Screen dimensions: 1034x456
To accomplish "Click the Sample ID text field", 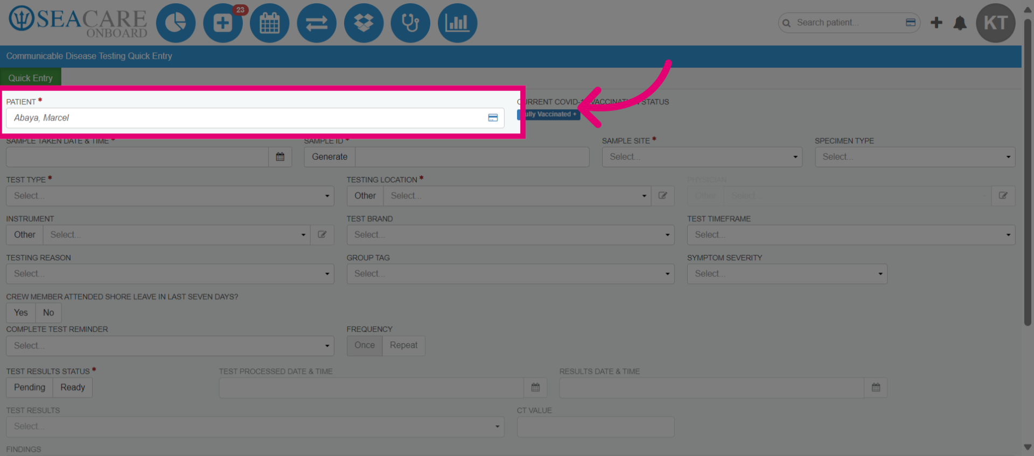I will [x=472, y=157].
